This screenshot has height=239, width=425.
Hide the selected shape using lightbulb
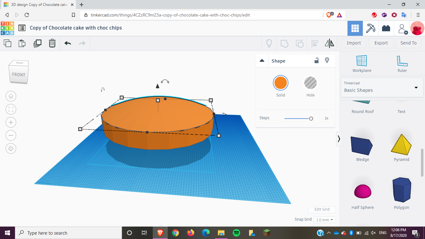tap(327, 60)
